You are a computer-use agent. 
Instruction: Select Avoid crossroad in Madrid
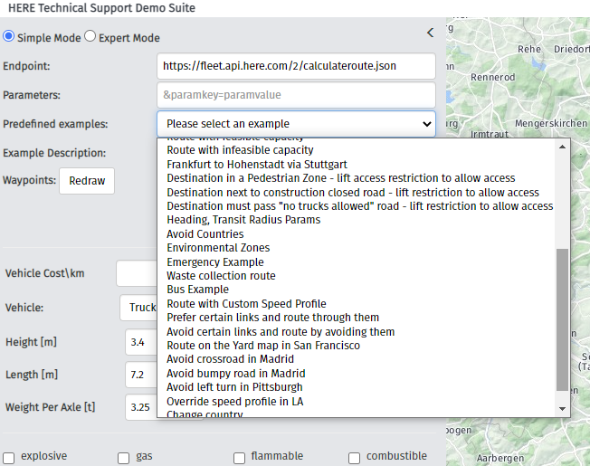pos(230,359)
